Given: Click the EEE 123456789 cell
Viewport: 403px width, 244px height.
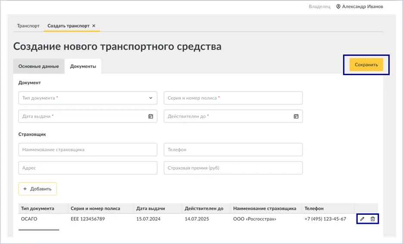Looking at the screenshot, I should tap(87, 219).
